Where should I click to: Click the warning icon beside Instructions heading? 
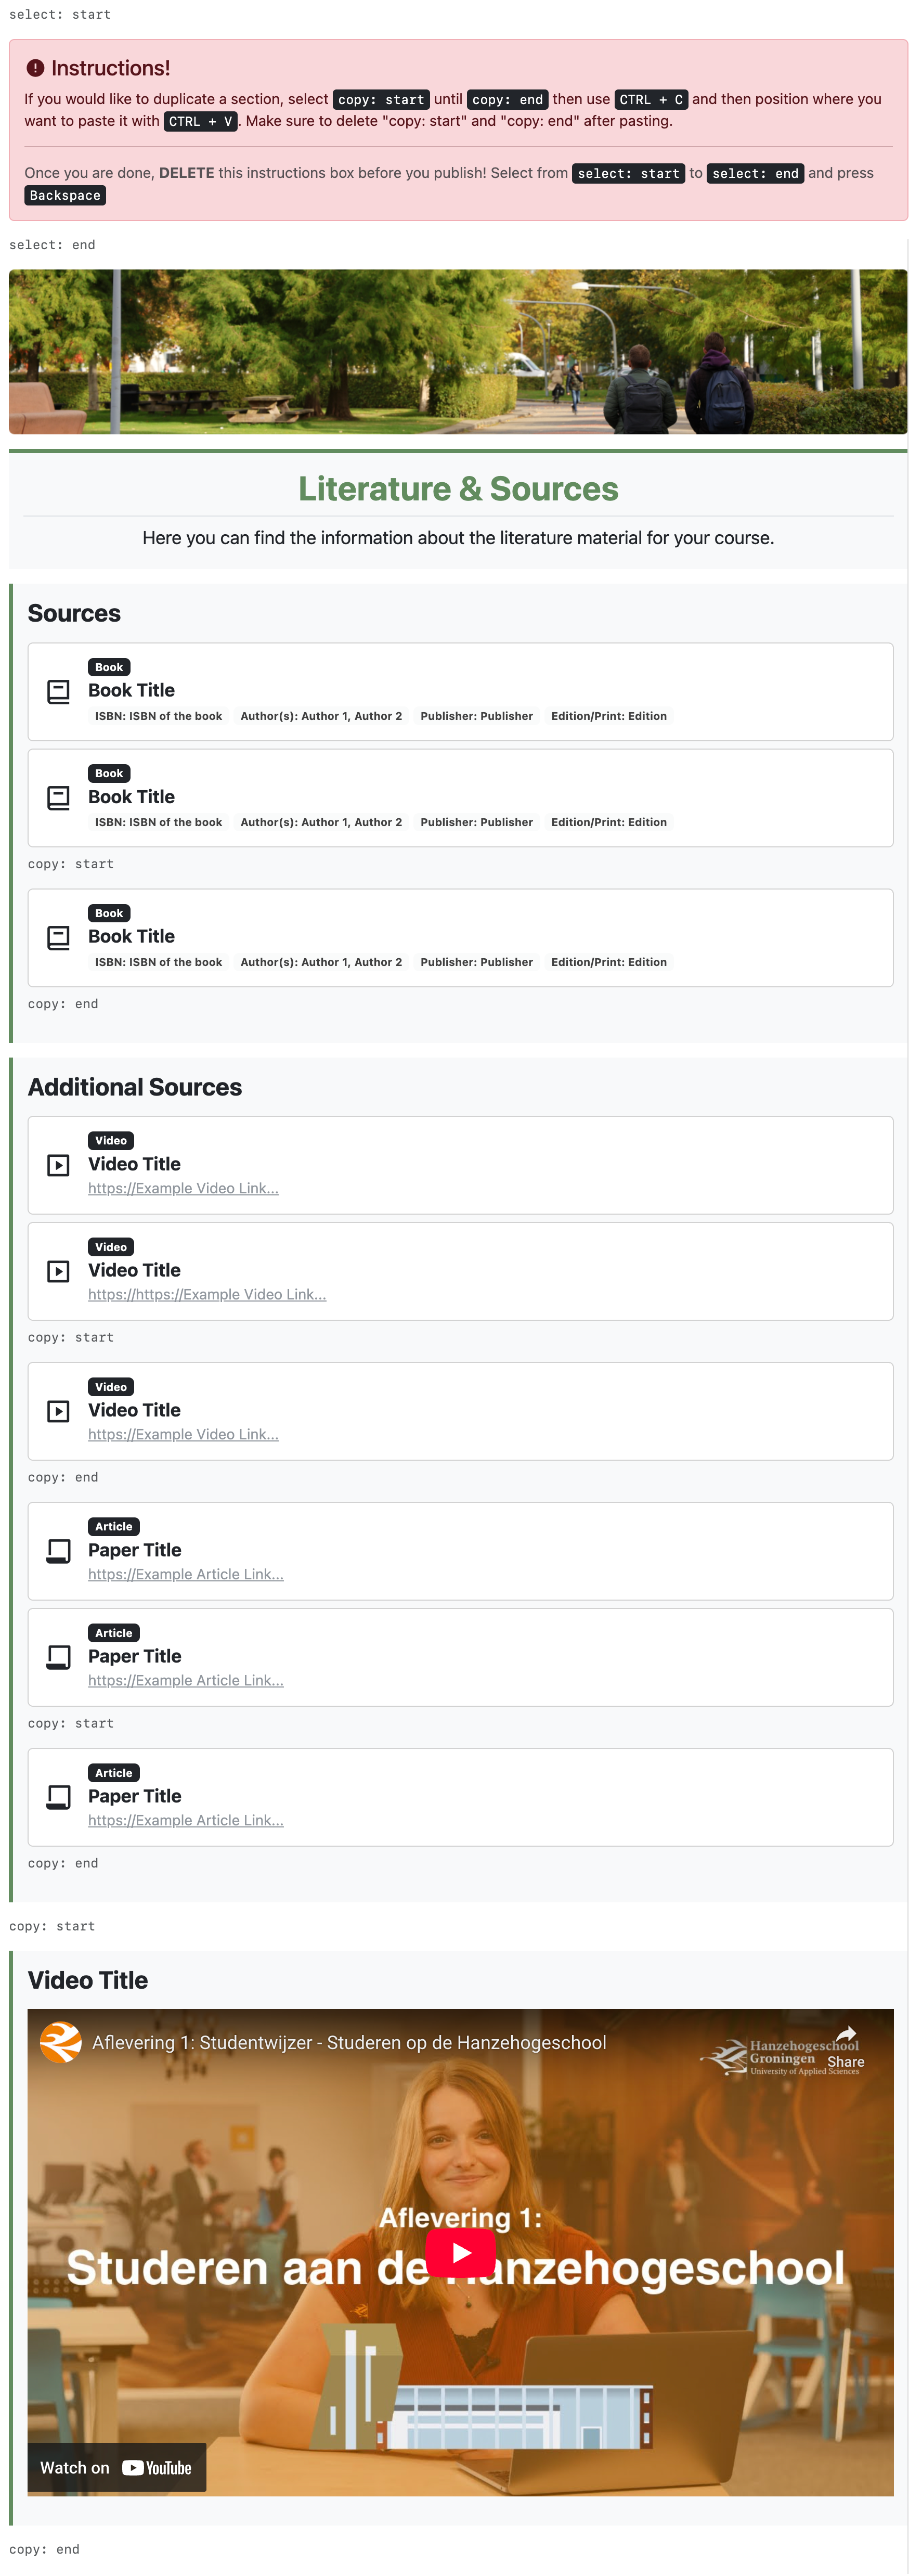(x=35, y=68)
